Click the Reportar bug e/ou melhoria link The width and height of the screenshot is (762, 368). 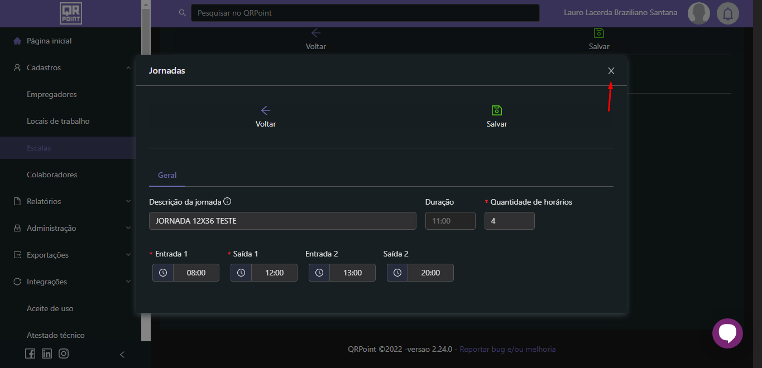click(507, 349)
